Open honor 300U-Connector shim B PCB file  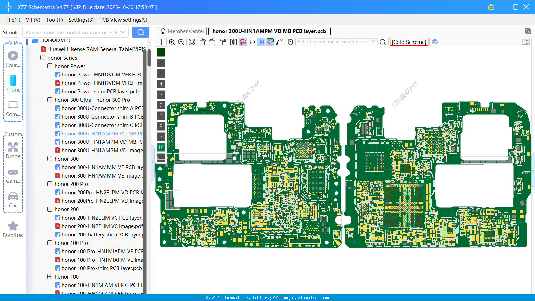[99, 117]
